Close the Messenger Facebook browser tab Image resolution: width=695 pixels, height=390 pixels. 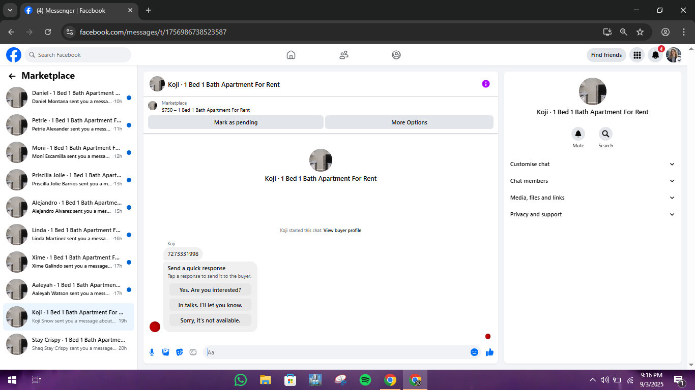pyautogui.click(x=130, y=10)
